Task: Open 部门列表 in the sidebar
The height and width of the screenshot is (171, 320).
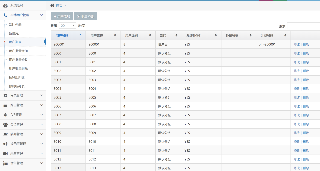Action: 15,24
